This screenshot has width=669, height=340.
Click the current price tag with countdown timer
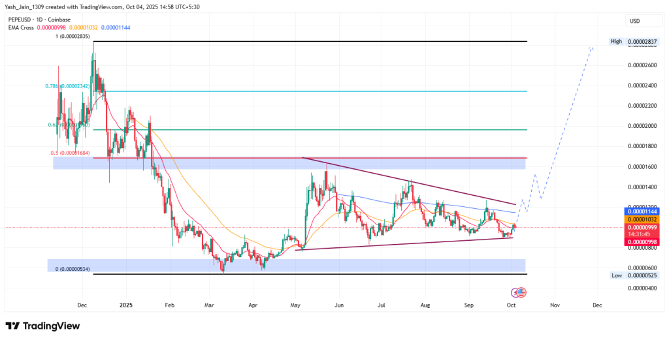click(x=643, y=232)
